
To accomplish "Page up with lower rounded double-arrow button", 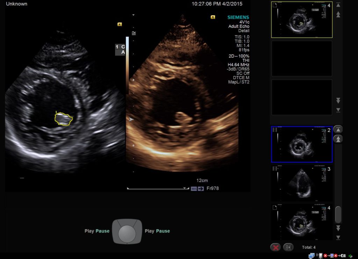I will coord(338,139).
